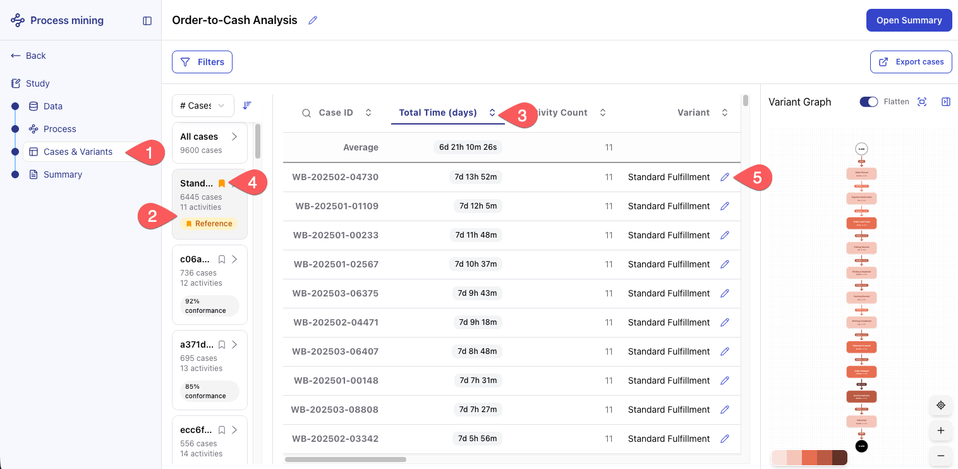Click the Open Summary button
The width and height of the screenshot is (958, 469).
tap(909, 20)
